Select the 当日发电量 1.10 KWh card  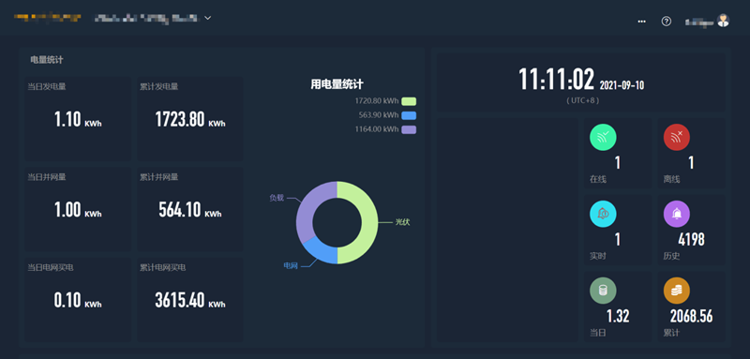pos(78,119)
